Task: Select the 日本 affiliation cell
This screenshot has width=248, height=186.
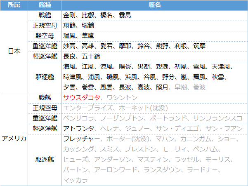Action: click(x=14, y=51)
